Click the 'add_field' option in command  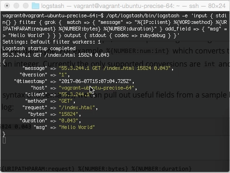[178, 29]
